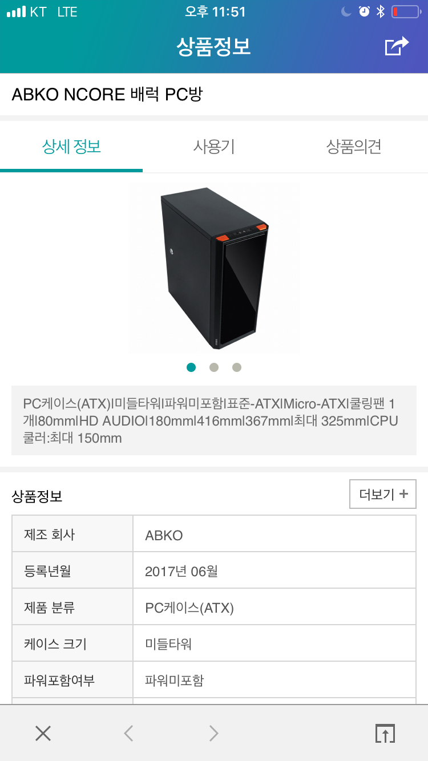Tap the share icon in the header
This screenshot has width=428, height=761.
(x=397, y=46)
